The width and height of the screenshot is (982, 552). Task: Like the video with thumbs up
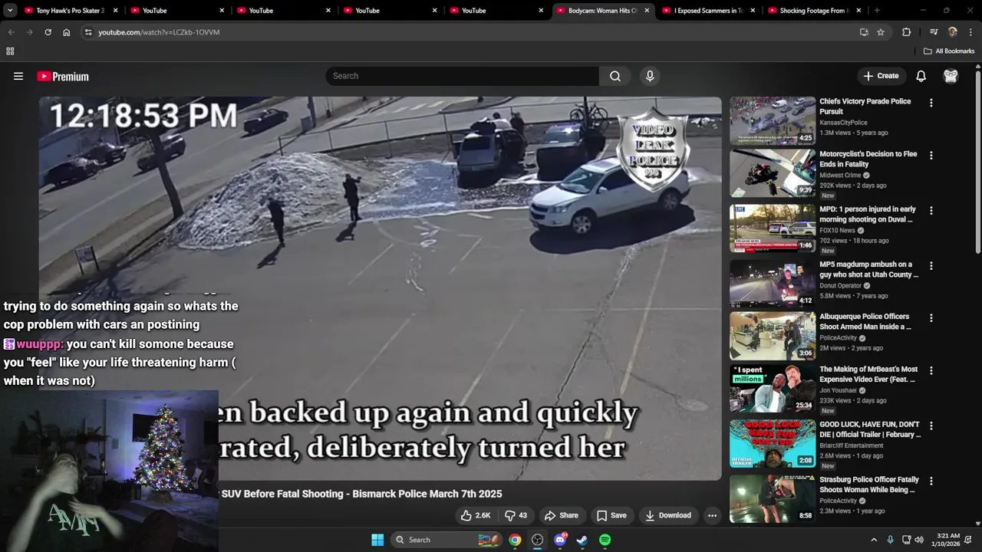pos(476,515)
